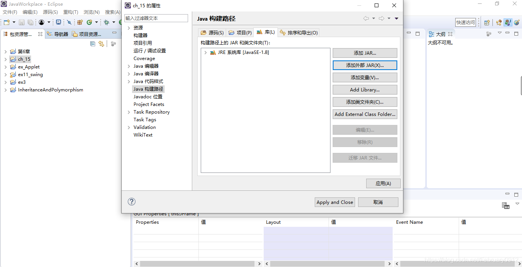Switch to the 项目资源 view tab
Viewport: 522px width, 267px height.
click(x=87, y=34)
